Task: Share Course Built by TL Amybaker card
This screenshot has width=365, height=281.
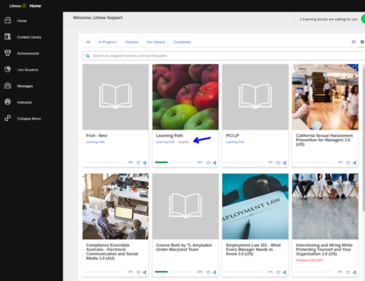Action: coord(215,272)
